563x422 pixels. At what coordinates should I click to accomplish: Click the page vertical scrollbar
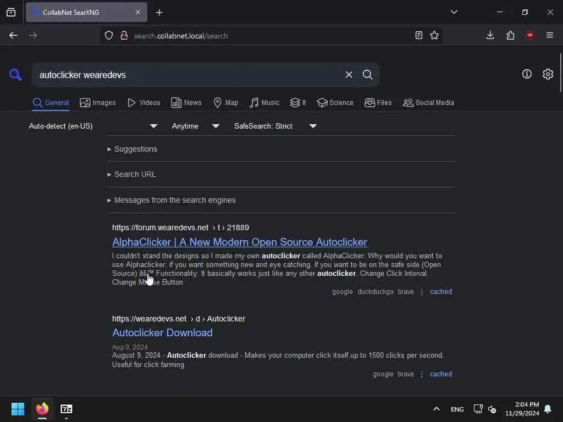click(560, 72)
